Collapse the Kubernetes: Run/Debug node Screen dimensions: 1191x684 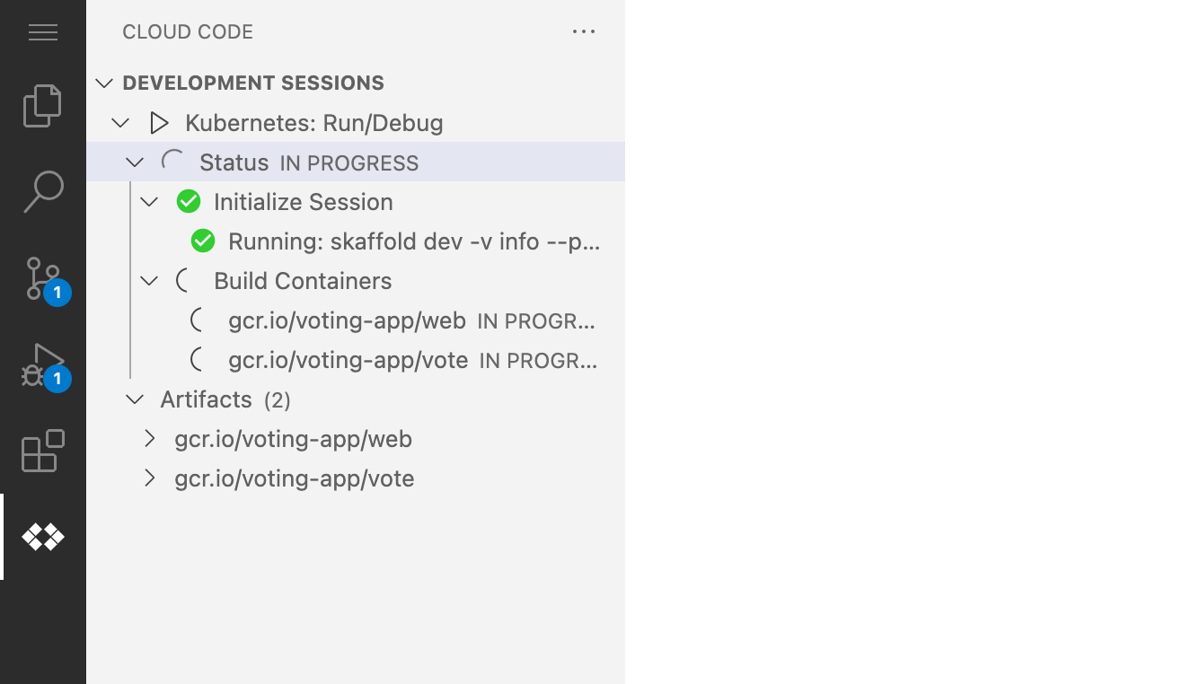pyautogui.click(x=120, y=123)
